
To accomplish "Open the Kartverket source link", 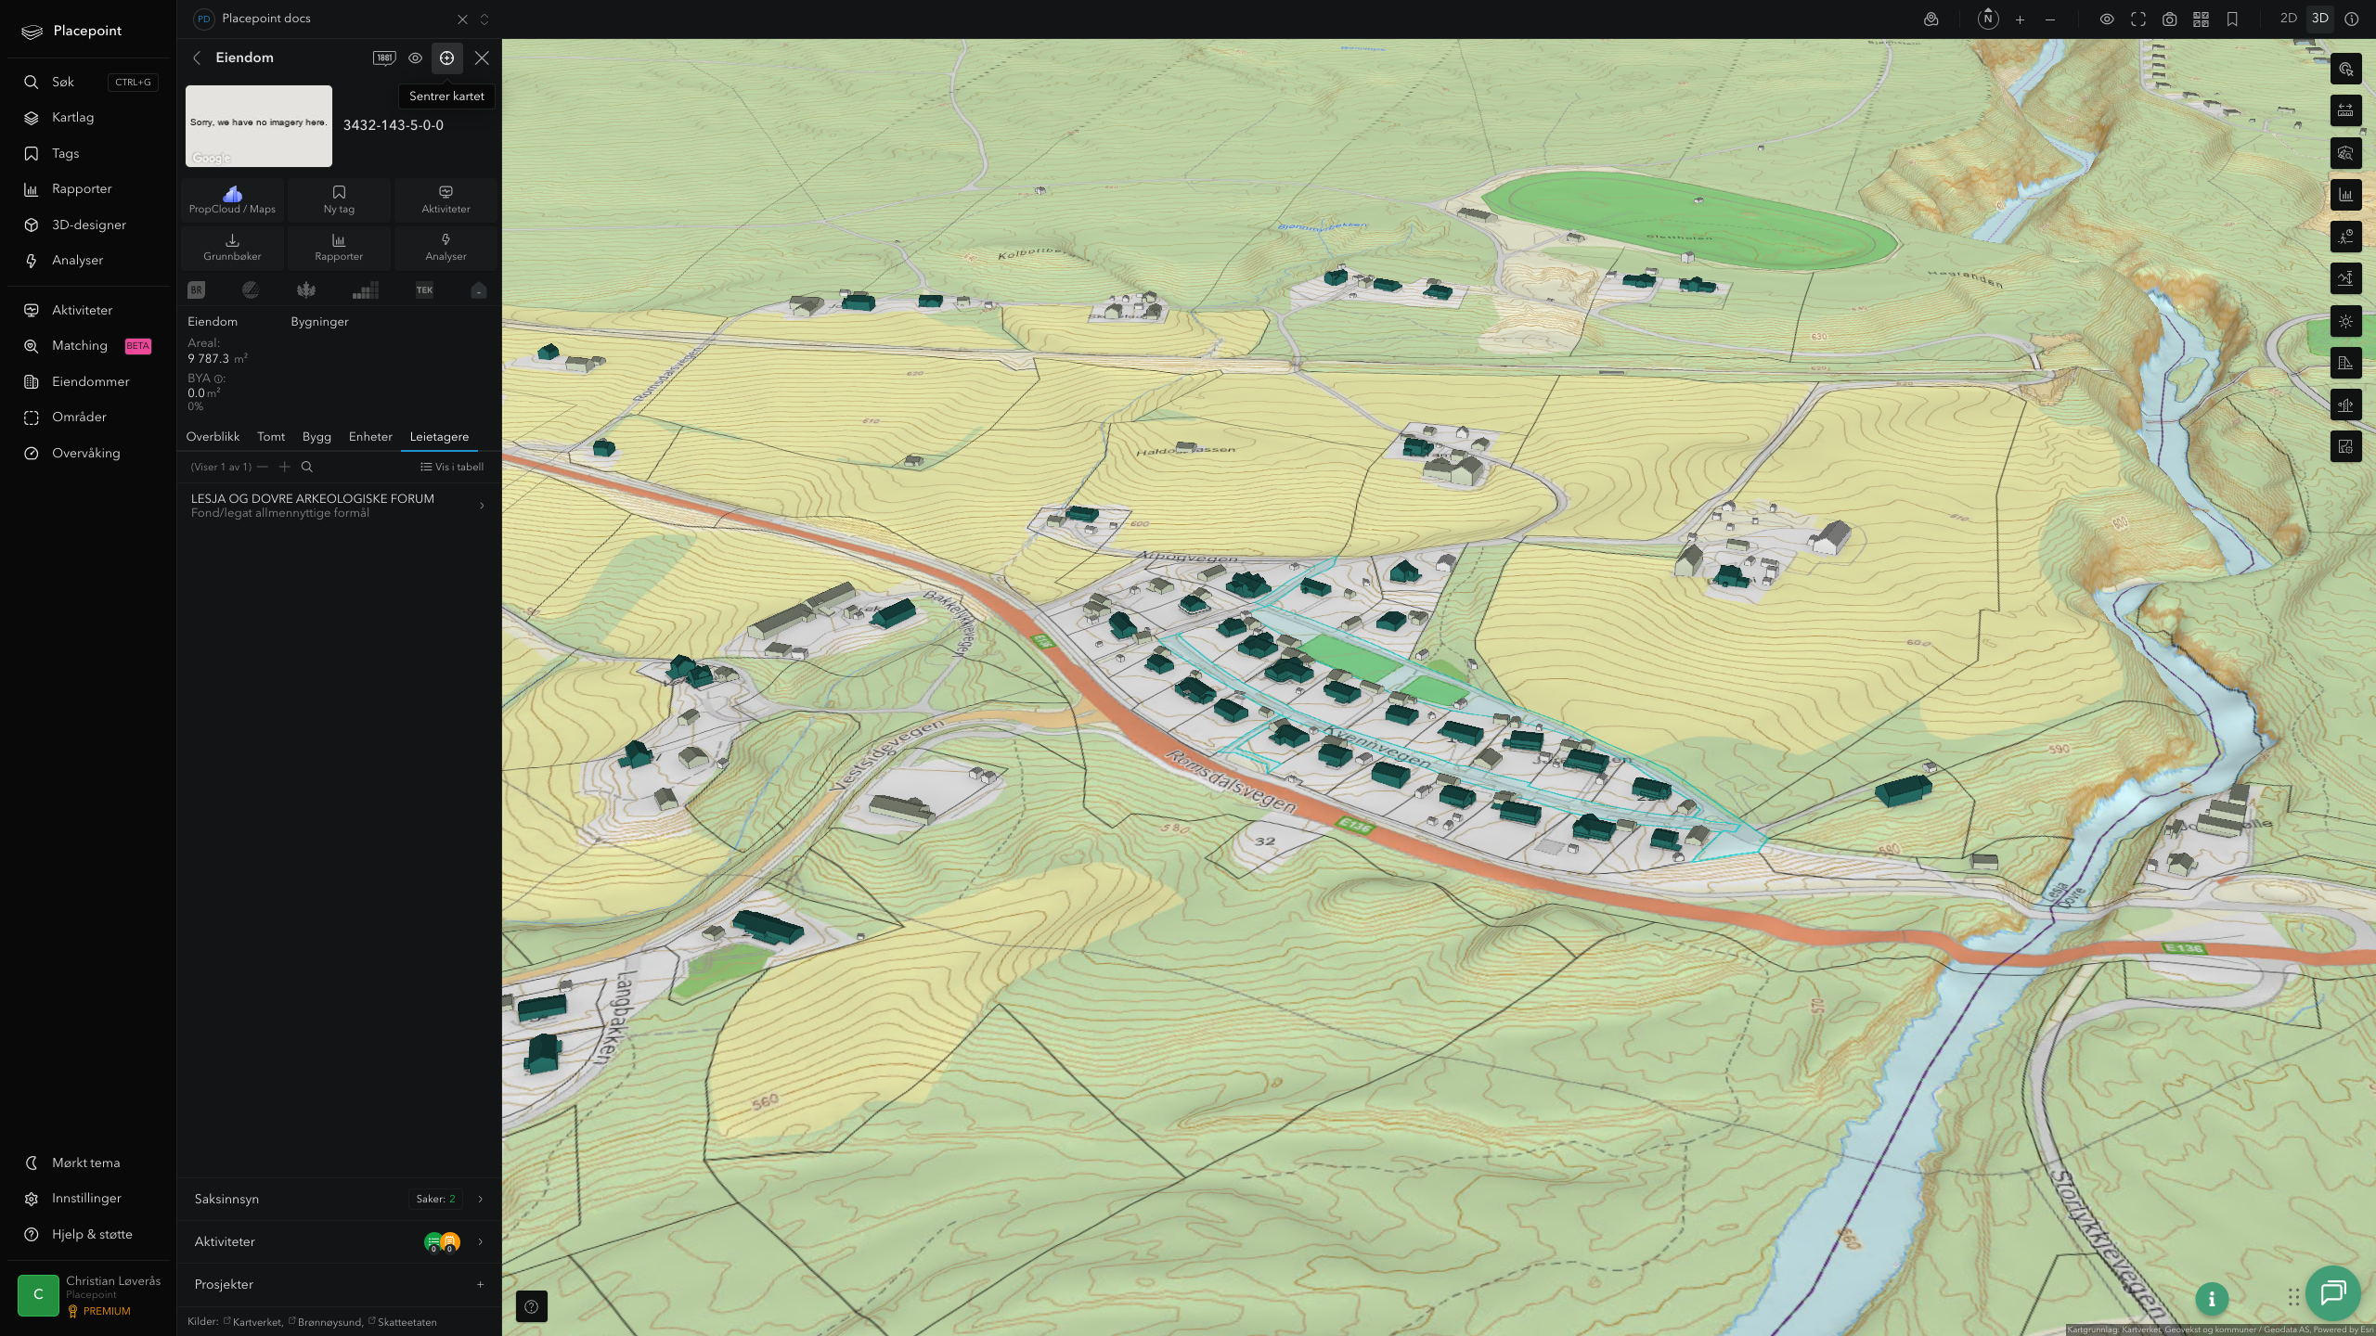I will pos(253,1322).
